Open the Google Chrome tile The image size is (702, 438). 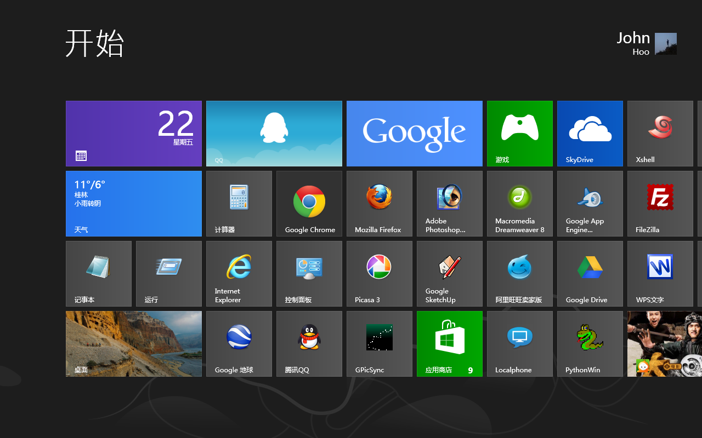(309, 204)
